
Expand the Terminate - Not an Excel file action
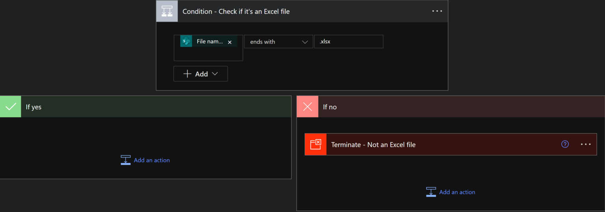tap(433, 144)
